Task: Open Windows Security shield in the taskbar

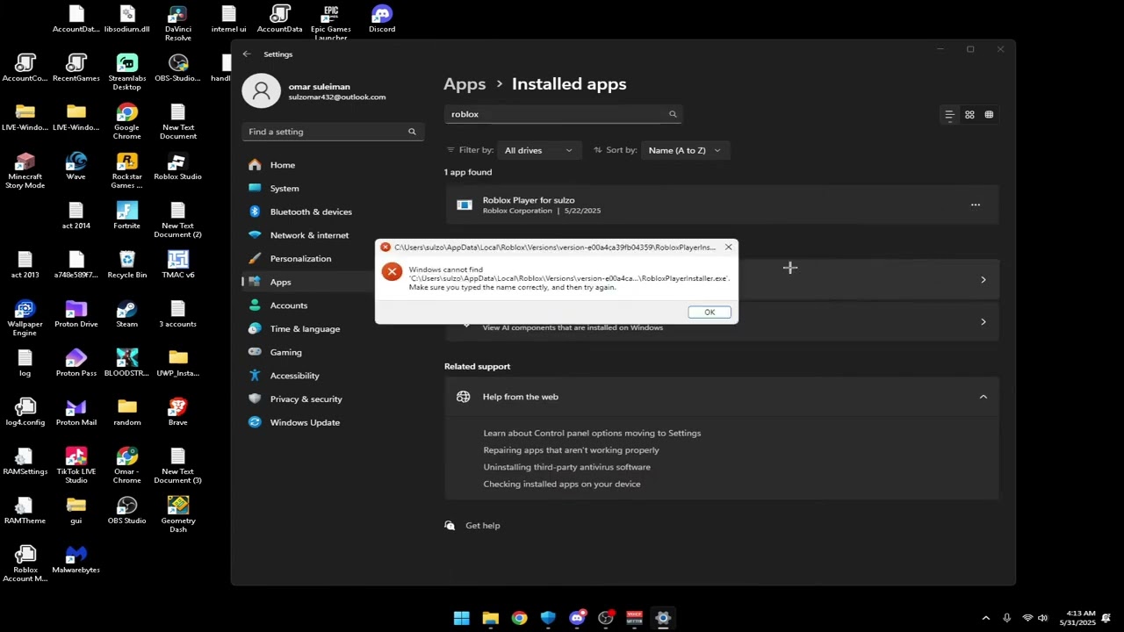Action: (548, 618)
